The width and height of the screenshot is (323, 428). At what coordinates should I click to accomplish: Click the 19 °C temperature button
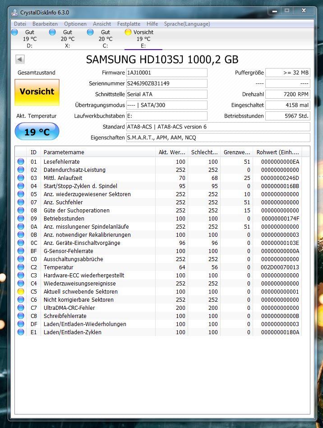pos(37,132)
